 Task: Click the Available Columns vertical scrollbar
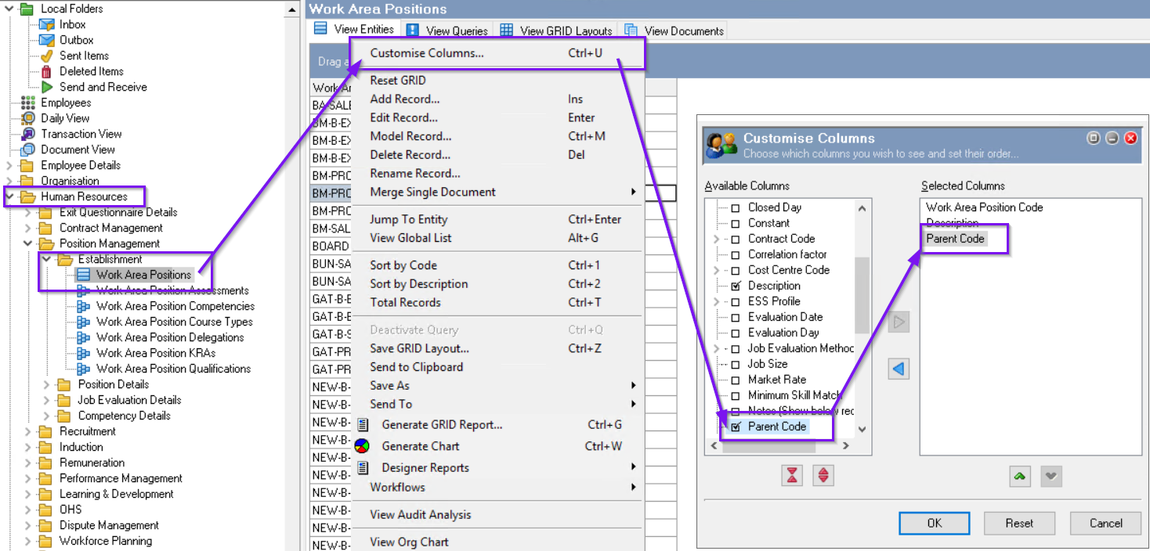pyautogui.click(x=862, y=297)
